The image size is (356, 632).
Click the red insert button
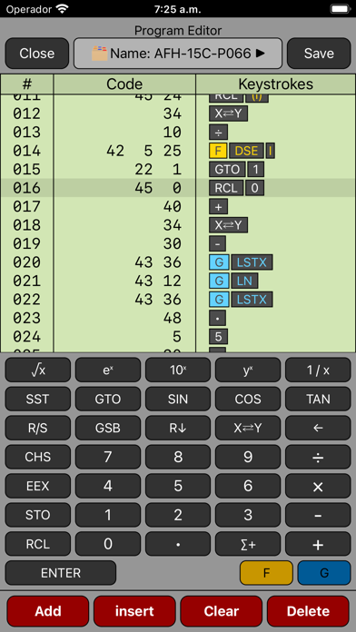134,611
